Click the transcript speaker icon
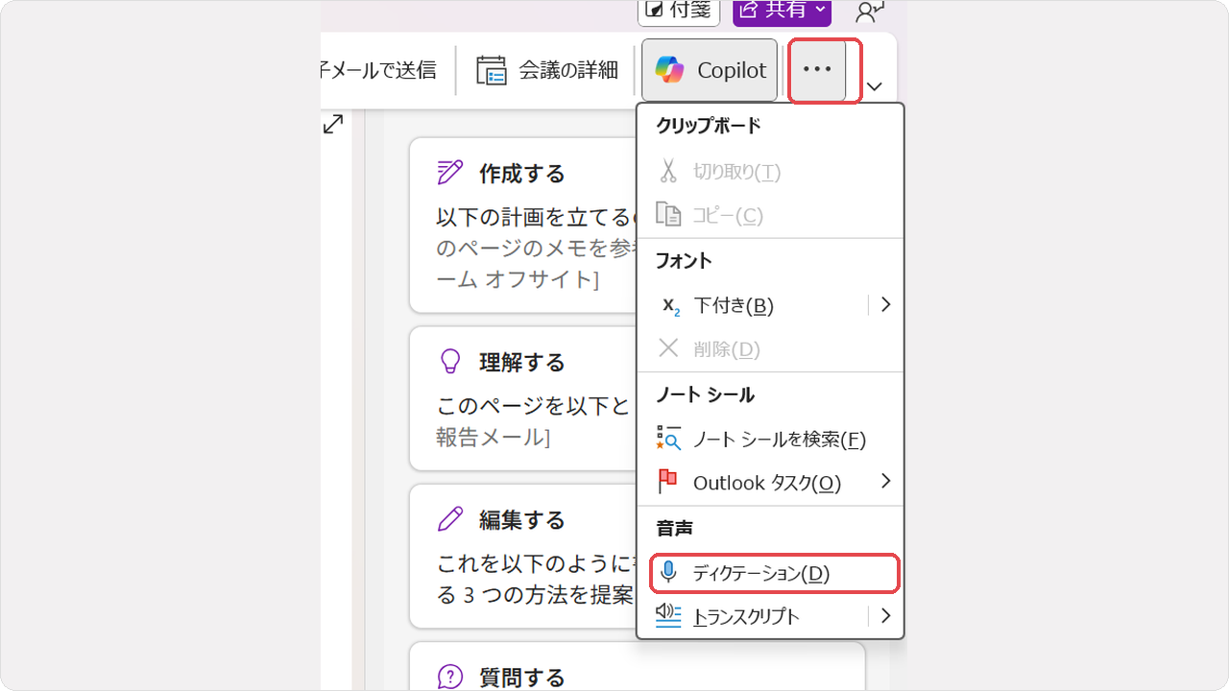 point(668,615)
